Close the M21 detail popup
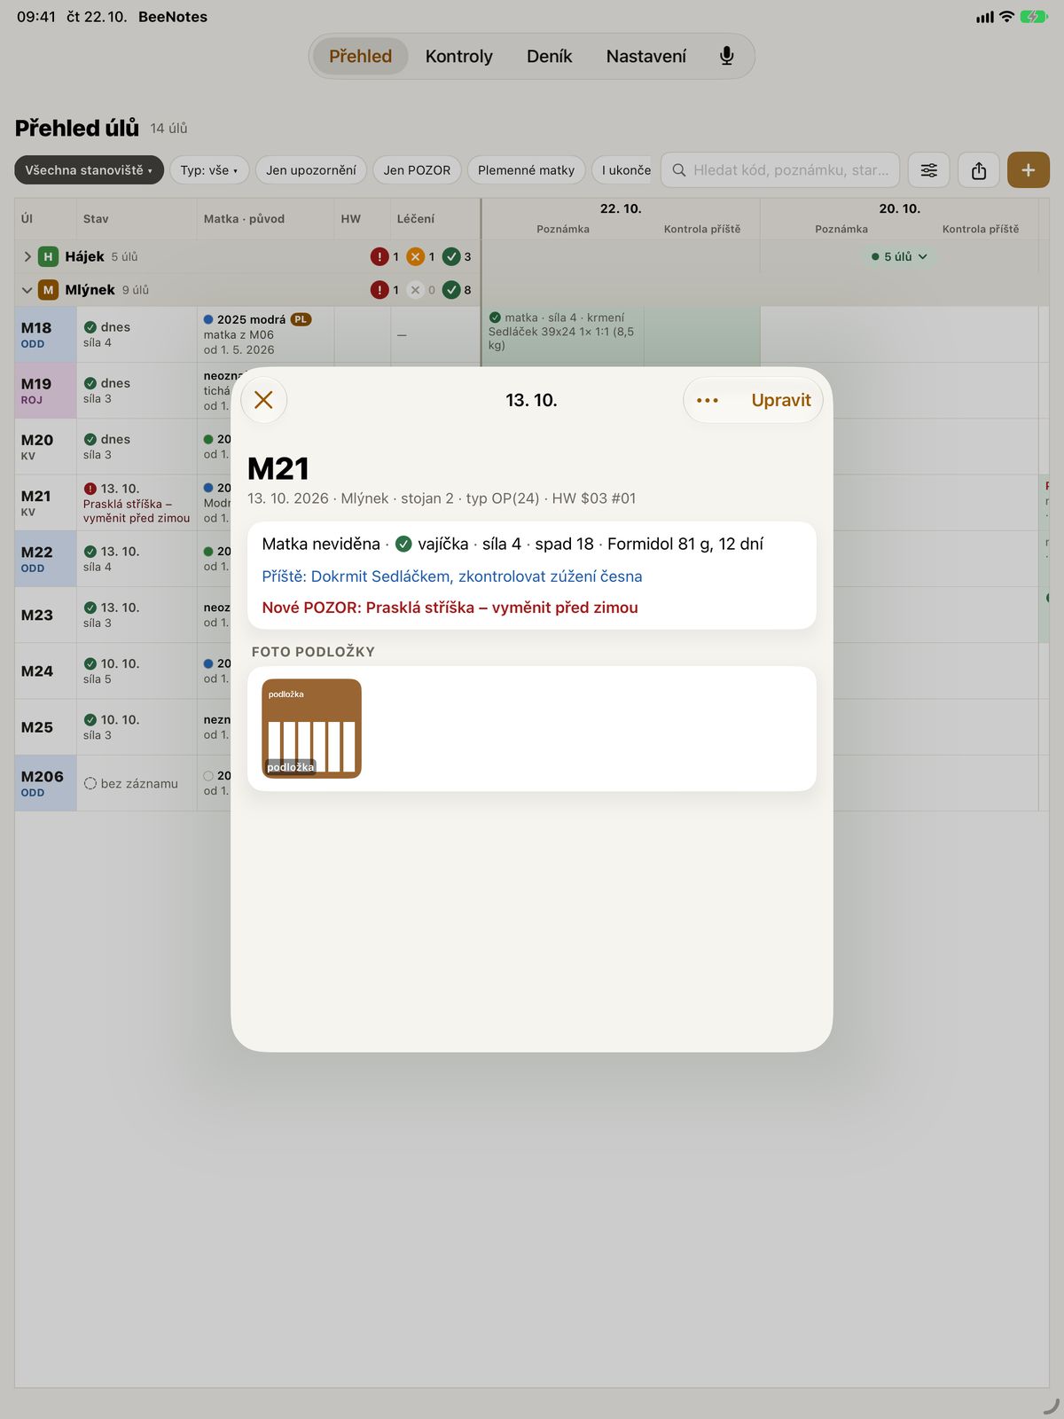This screenshot has width=1064, height=1419. 263,400
